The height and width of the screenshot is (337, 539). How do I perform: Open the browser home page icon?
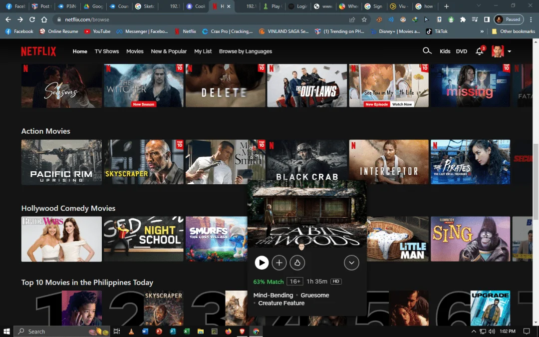(x=44, y=19)
